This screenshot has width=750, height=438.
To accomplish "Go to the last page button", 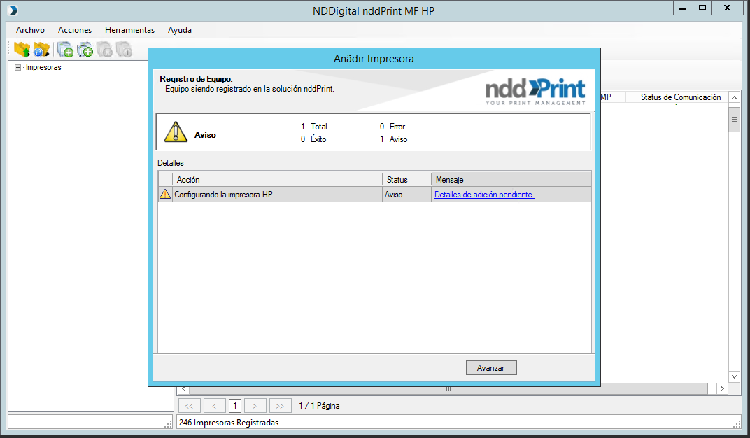I will point(280,405).
